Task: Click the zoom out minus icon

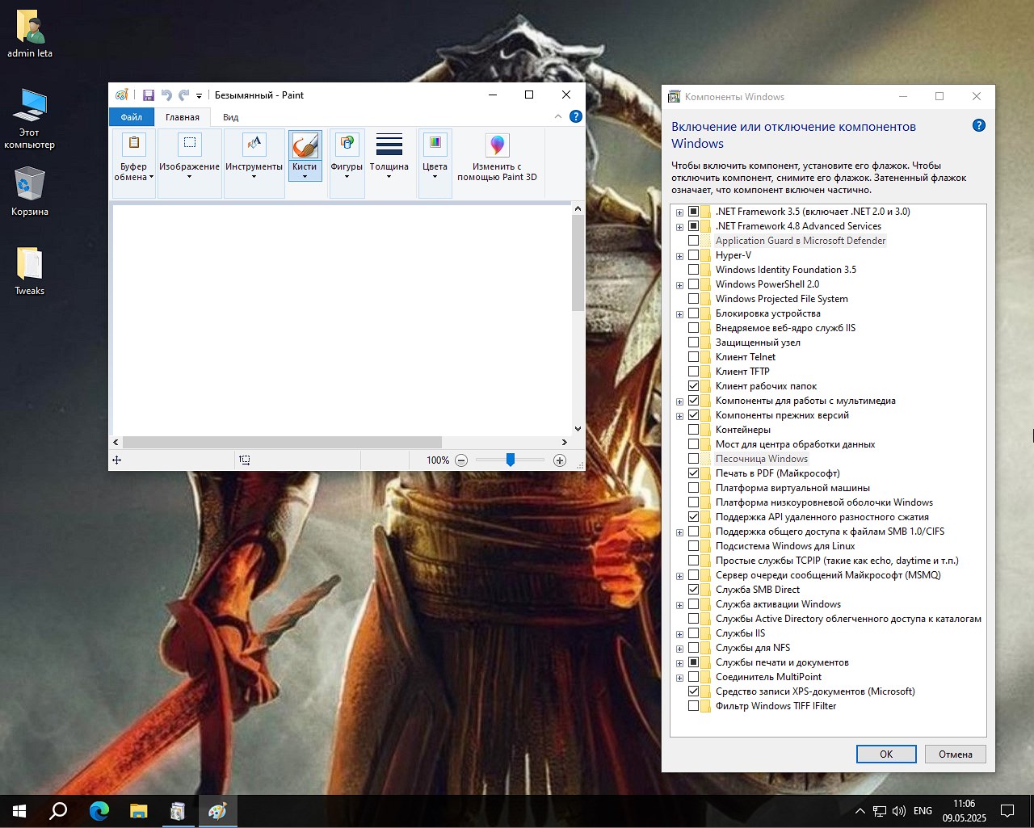Action: click(x=461, y=460)
